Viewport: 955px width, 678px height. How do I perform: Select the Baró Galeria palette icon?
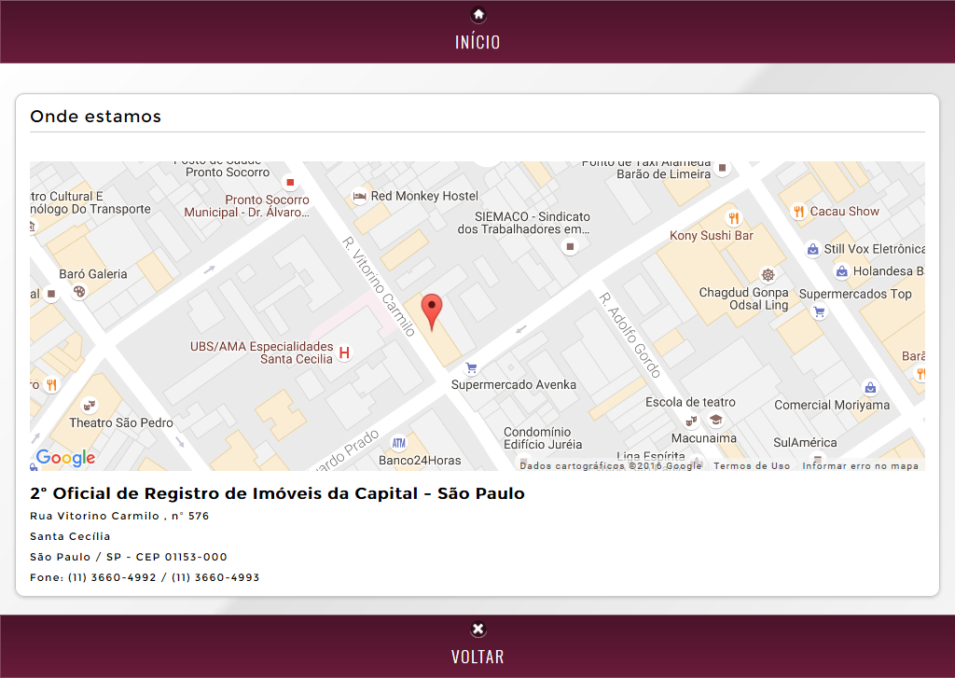pos(79,293)
